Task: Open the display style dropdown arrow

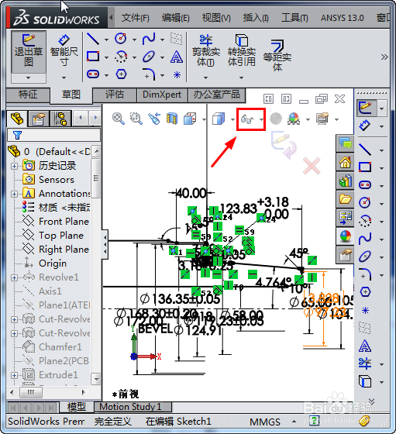Action: 232,119
